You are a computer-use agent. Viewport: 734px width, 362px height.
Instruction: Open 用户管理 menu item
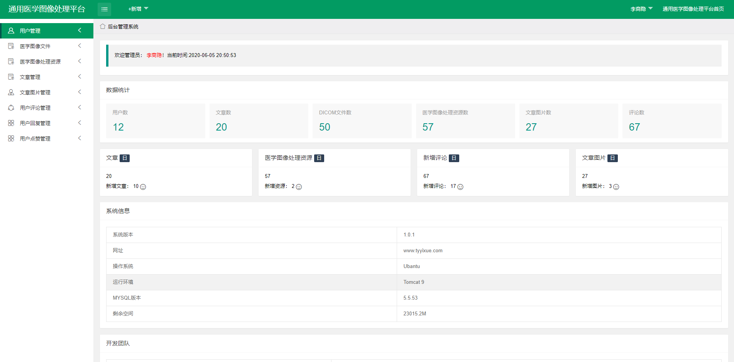(x=47, y=31)
